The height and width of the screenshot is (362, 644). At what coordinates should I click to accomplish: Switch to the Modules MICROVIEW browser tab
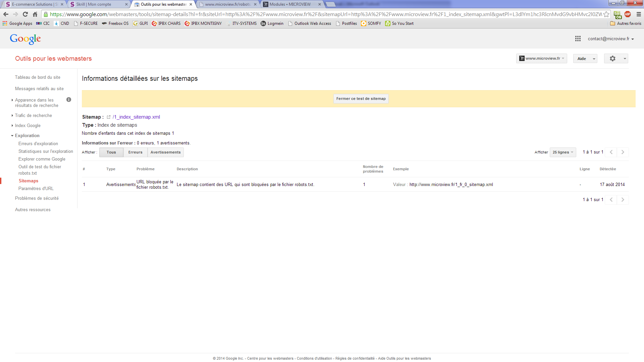[x=290, y=4]
